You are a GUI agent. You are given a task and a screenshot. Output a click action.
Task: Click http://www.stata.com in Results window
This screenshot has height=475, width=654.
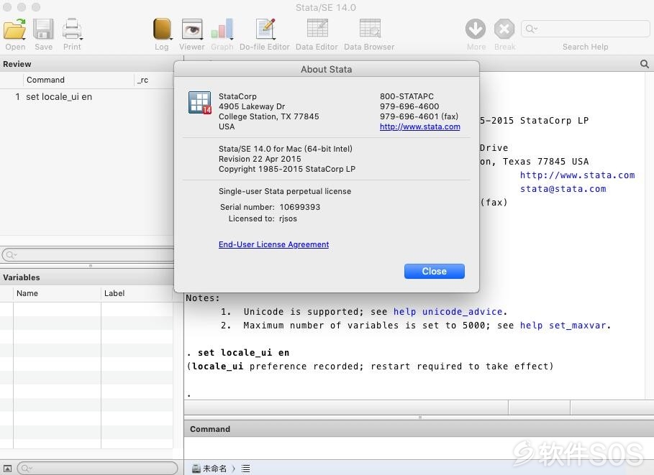[577, 175]
